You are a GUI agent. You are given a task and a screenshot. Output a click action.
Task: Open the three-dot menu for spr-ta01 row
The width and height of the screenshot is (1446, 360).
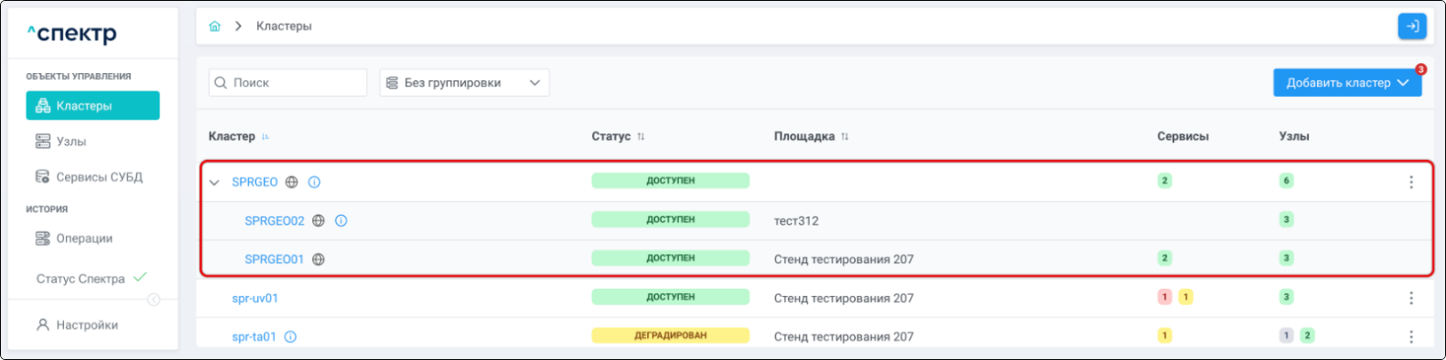click(x=1410, y=337)
